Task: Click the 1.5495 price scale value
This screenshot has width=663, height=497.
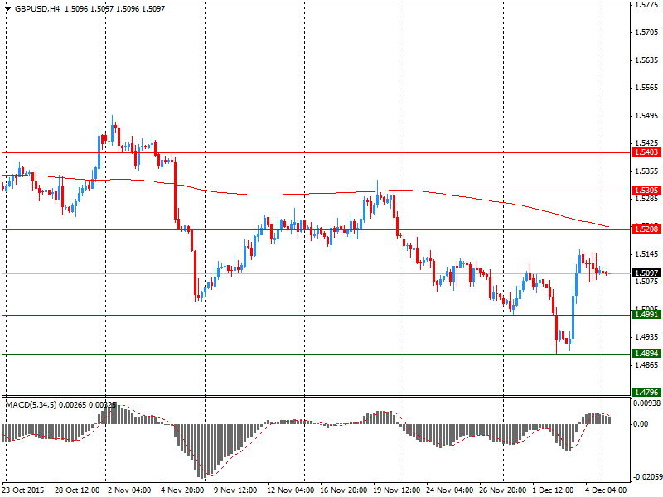Action: pos(646,116)
